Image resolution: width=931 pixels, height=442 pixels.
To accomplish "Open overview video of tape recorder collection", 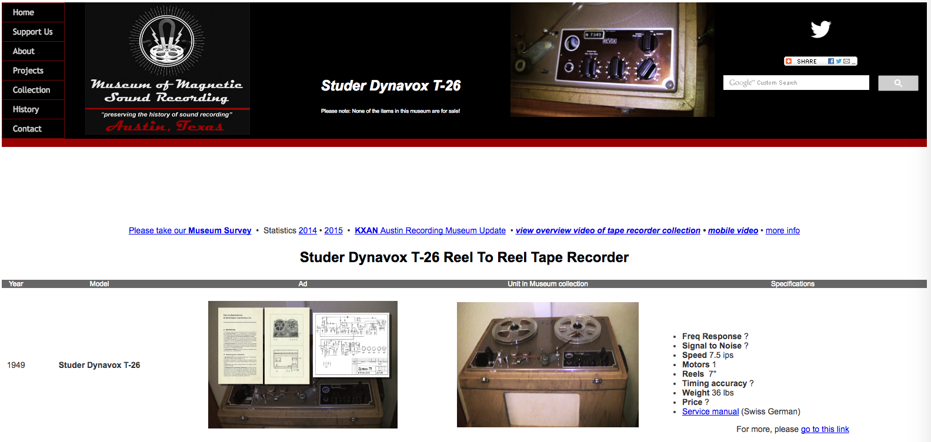I will [x=608, y=230].
